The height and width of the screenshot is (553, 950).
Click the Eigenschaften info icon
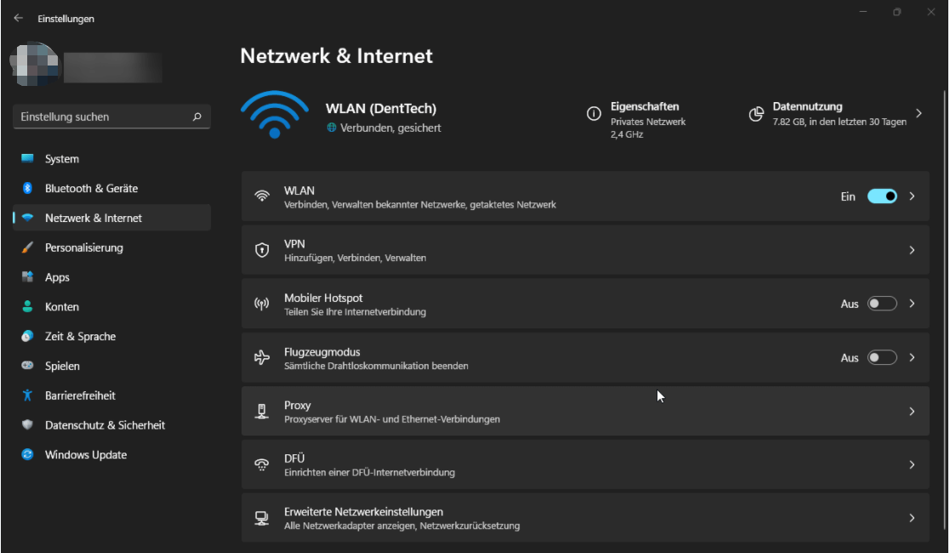click(594, 114)
